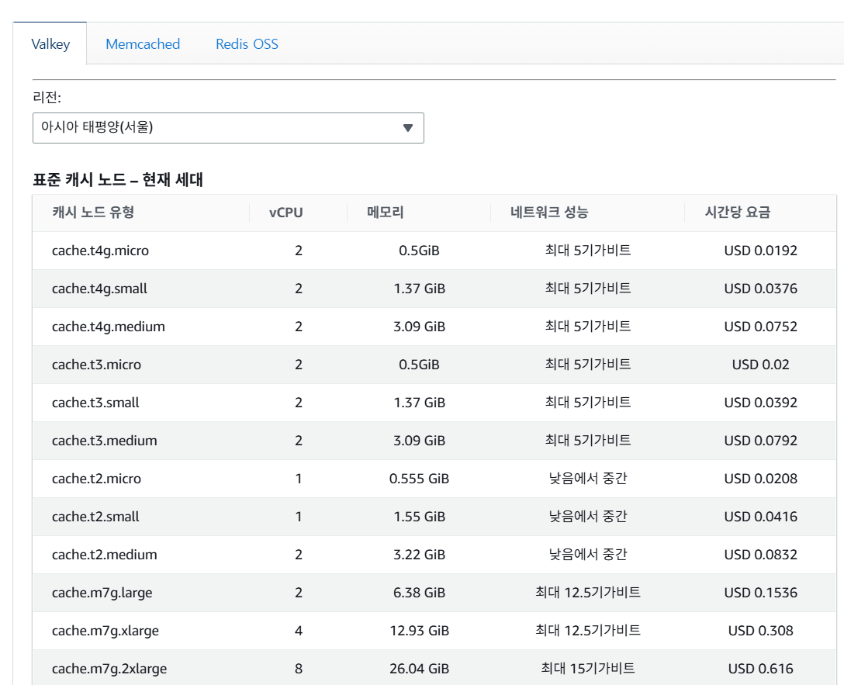Image resolution: width=844 pixels, height=685 pixels.
Task: Select the cache.t2.small cell
Action: coord(95,517)
